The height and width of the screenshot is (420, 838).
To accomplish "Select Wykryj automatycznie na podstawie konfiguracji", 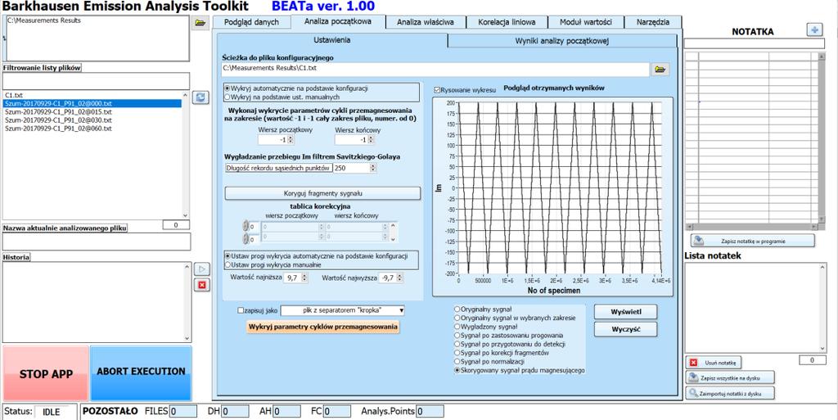I will tap(296, 88).
